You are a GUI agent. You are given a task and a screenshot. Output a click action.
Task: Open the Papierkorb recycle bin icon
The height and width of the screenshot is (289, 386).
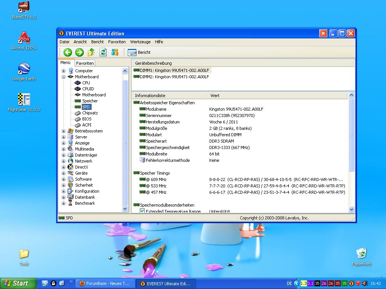[361, 257]
